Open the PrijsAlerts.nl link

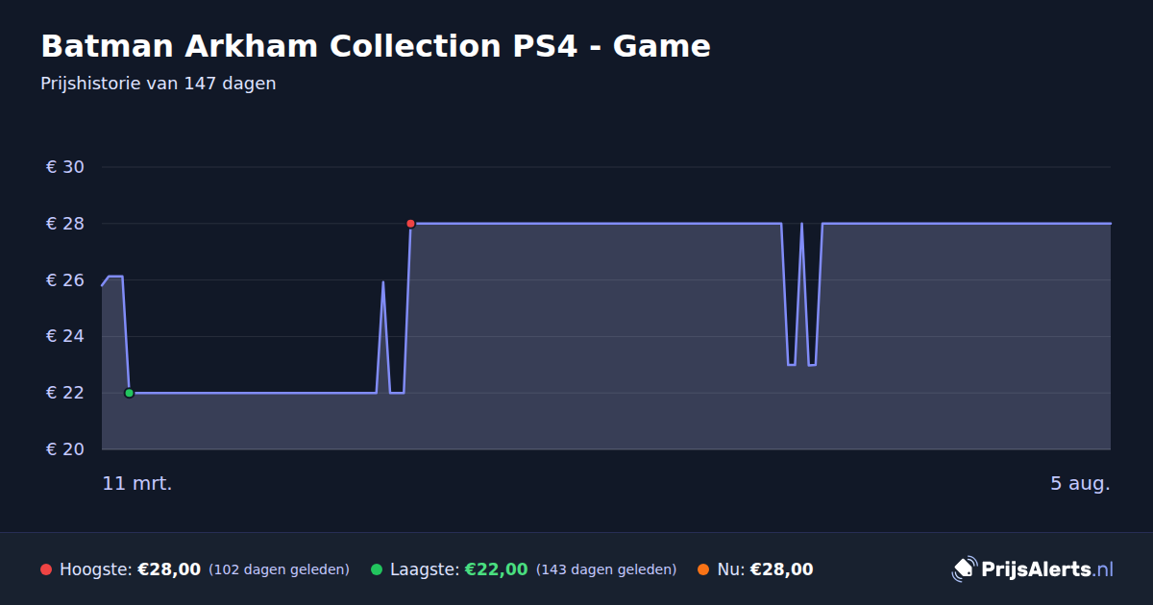point(1047,569)
